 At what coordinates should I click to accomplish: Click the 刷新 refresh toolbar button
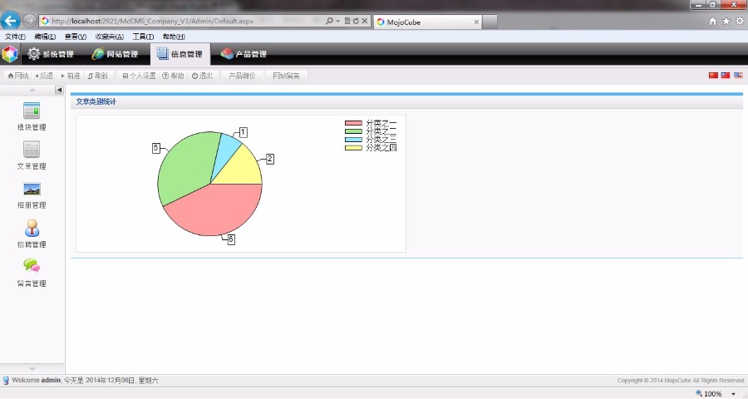point(97,76)
